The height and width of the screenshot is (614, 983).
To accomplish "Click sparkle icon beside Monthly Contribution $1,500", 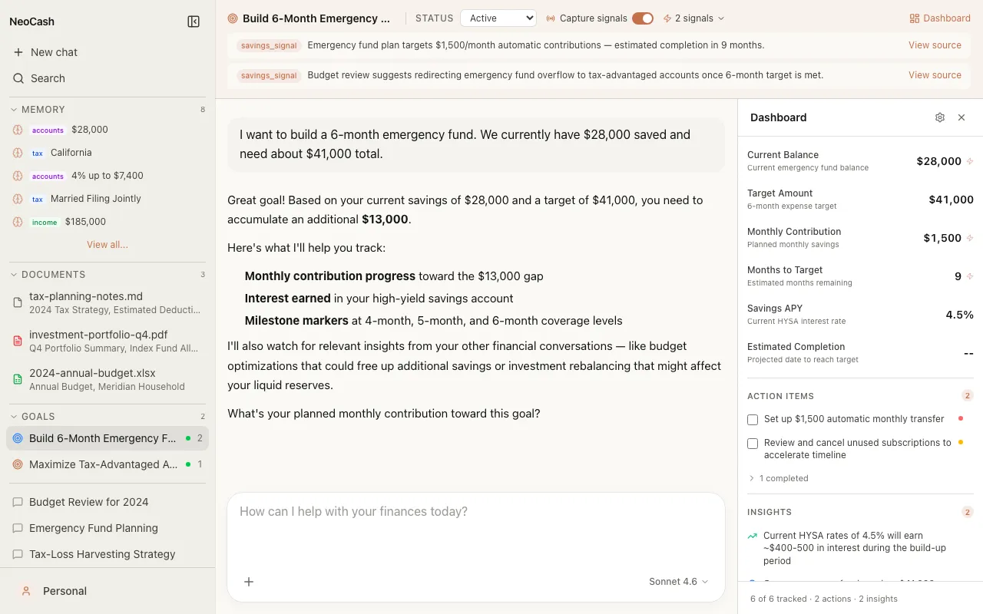I will [x=970, y=238].
